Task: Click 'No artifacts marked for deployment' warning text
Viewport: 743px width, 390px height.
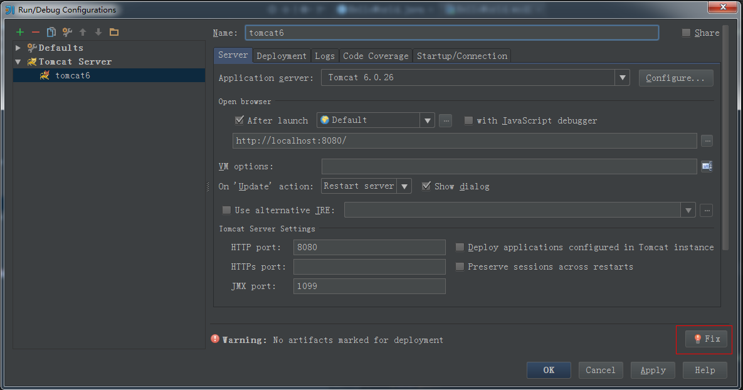Action: [358, 340]
